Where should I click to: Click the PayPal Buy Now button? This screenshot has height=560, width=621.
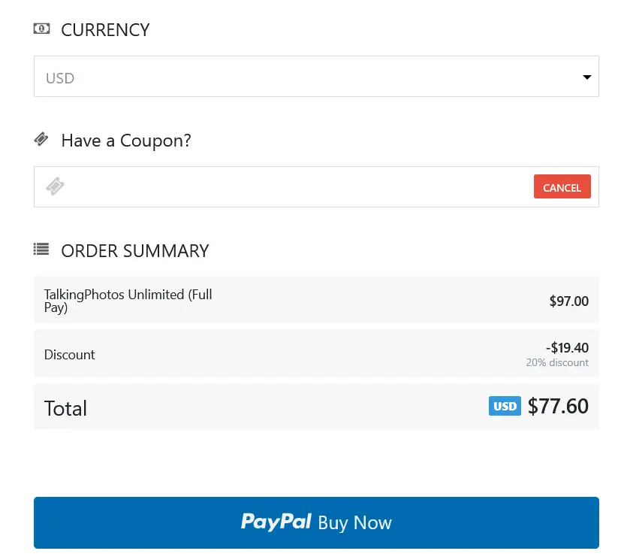coord(315,522)
